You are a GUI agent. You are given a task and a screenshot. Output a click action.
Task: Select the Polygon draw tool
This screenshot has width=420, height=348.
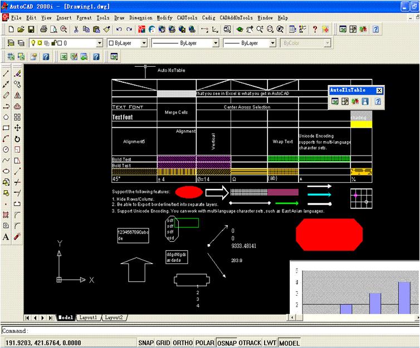(x=6, y=117)
